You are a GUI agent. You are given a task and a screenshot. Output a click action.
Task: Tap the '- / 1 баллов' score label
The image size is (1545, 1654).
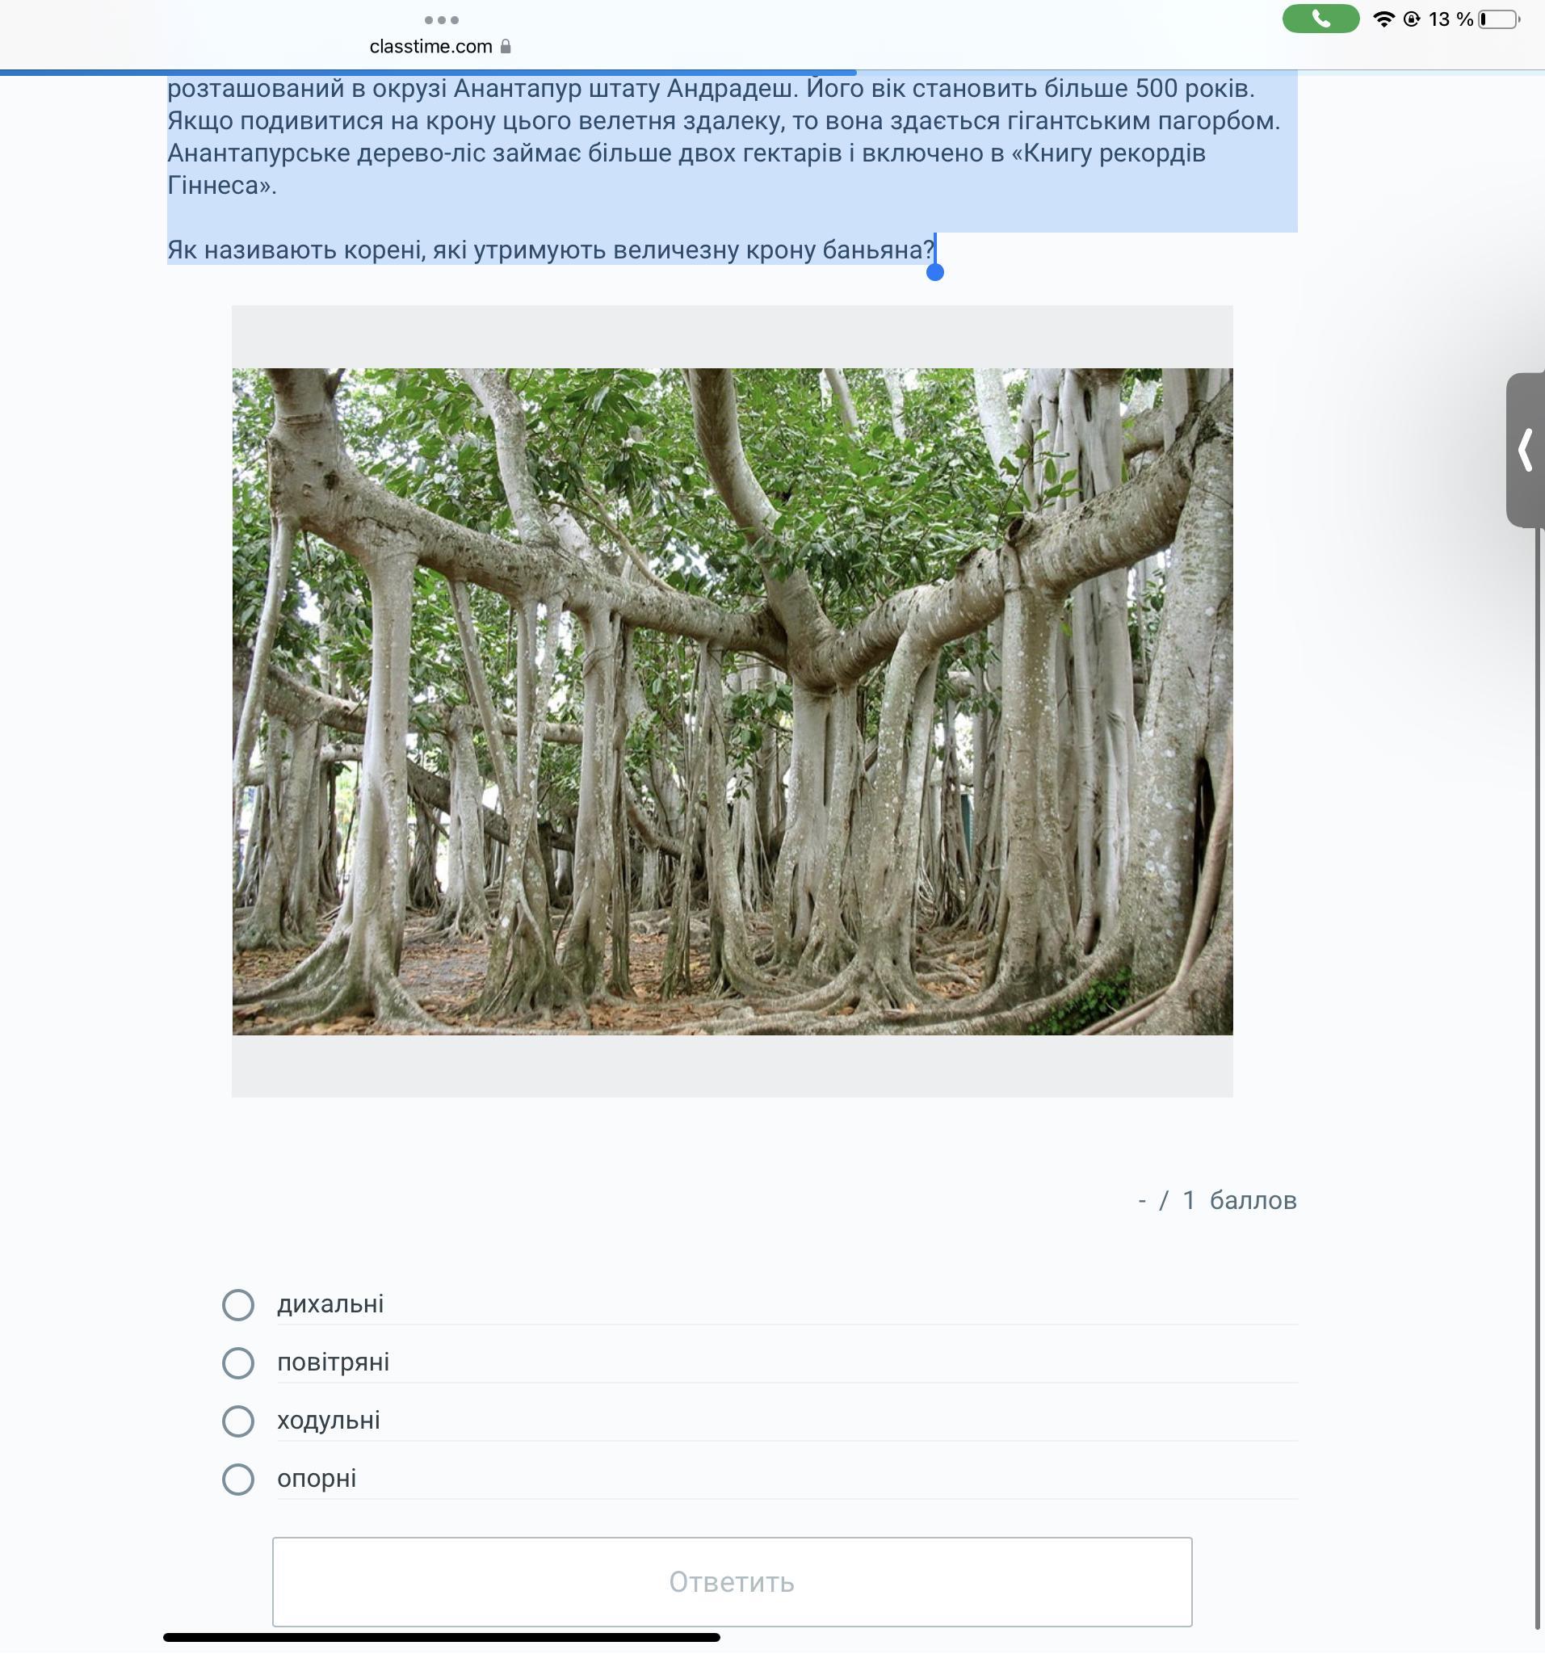pos(1217,1201)
